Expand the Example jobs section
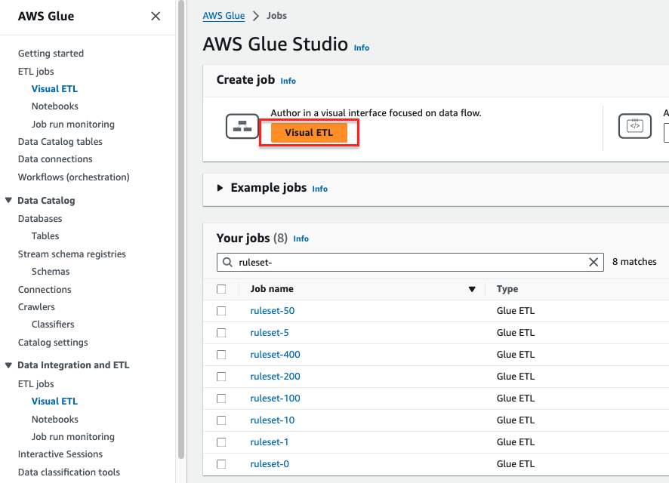 click(220, 188)
